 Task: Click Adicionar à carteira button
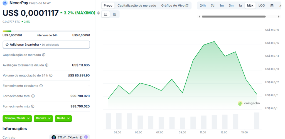46,45
